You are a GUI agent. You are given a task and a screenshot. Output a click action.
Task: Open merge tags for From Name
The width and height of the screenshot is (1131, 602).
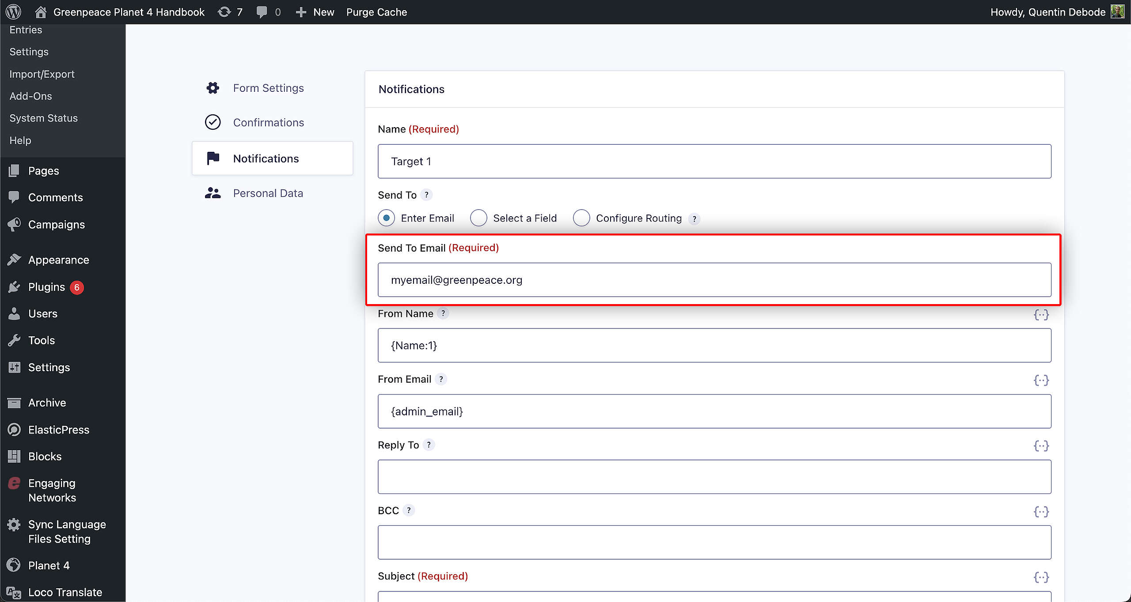(x=1041, y=314)
